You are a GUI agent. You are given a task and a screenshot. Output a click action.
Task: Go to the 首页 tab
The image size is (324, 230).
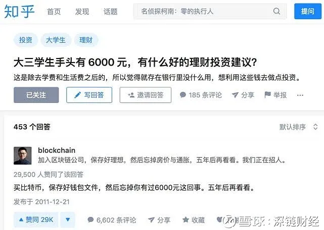pyautogui.click(x=54, y=11)
